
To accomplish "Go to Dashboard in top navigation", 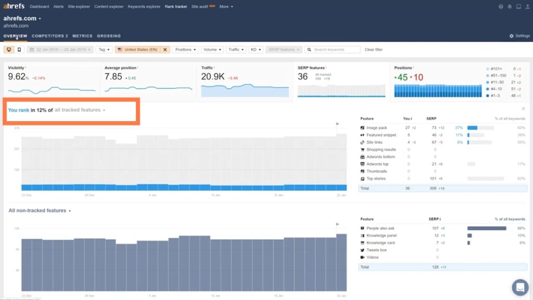I will pyautogui.click(x=40, y=6).
